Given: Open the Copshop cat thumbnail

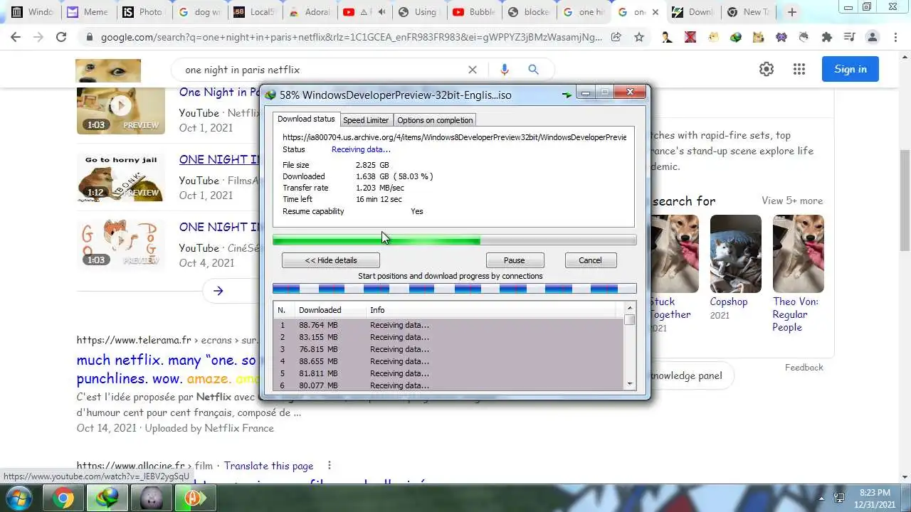Looking at the screenshot, I should 736,253.
